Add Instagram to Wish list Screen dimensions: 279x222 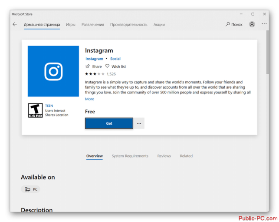[116, 66]
